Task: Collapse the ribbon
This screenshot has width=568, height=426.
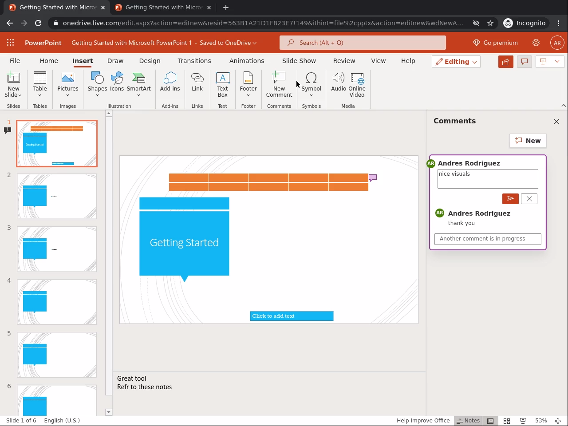Action: point(564,106)
